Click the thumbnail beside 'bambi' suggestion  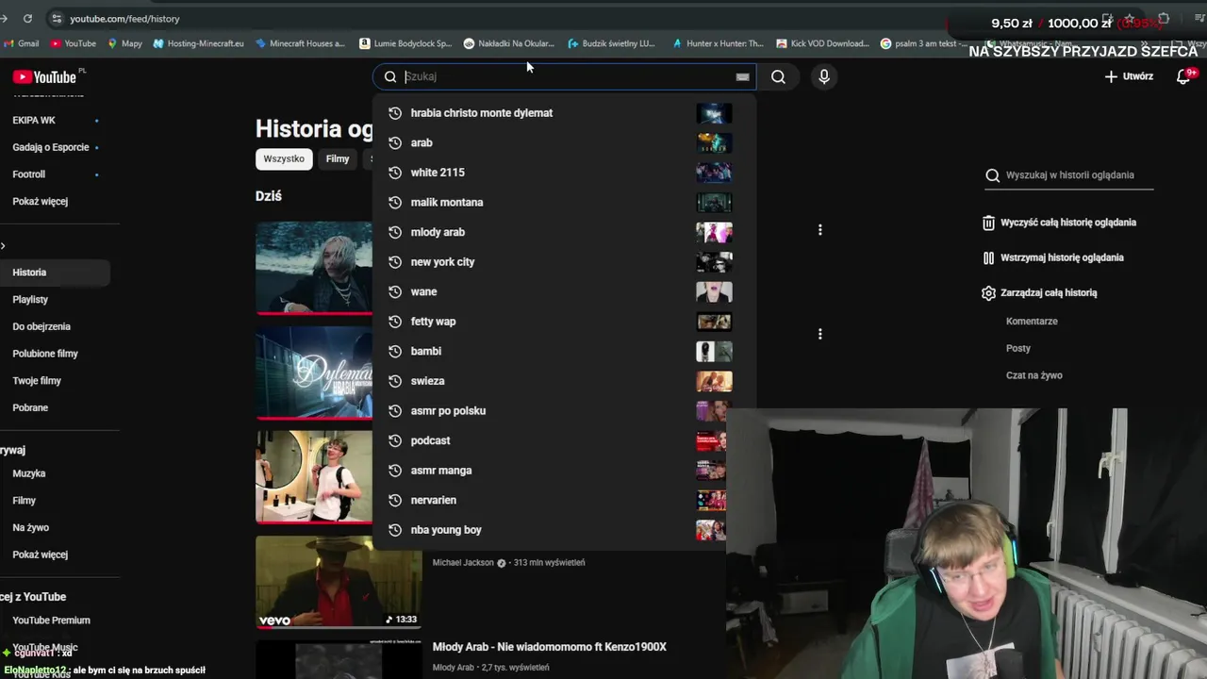(x=714, y=351)
